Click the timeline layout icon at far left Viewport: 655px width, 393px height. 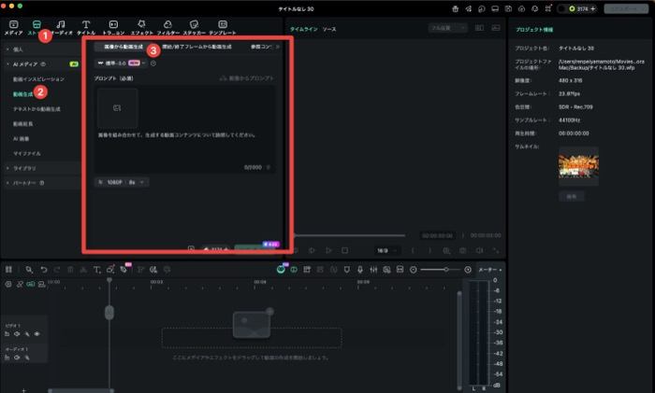[8, 270]
